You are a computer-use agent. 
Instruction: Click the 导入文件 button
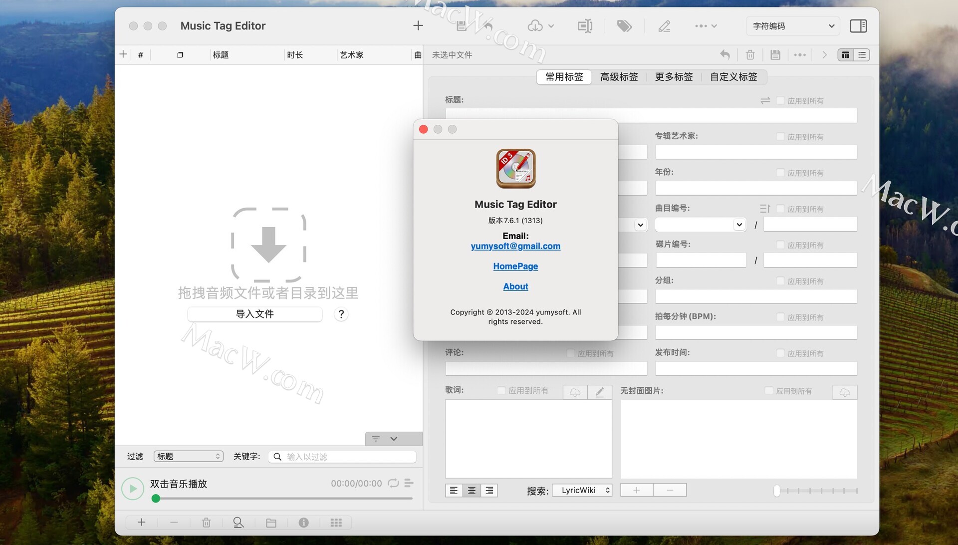click(254, 314)
